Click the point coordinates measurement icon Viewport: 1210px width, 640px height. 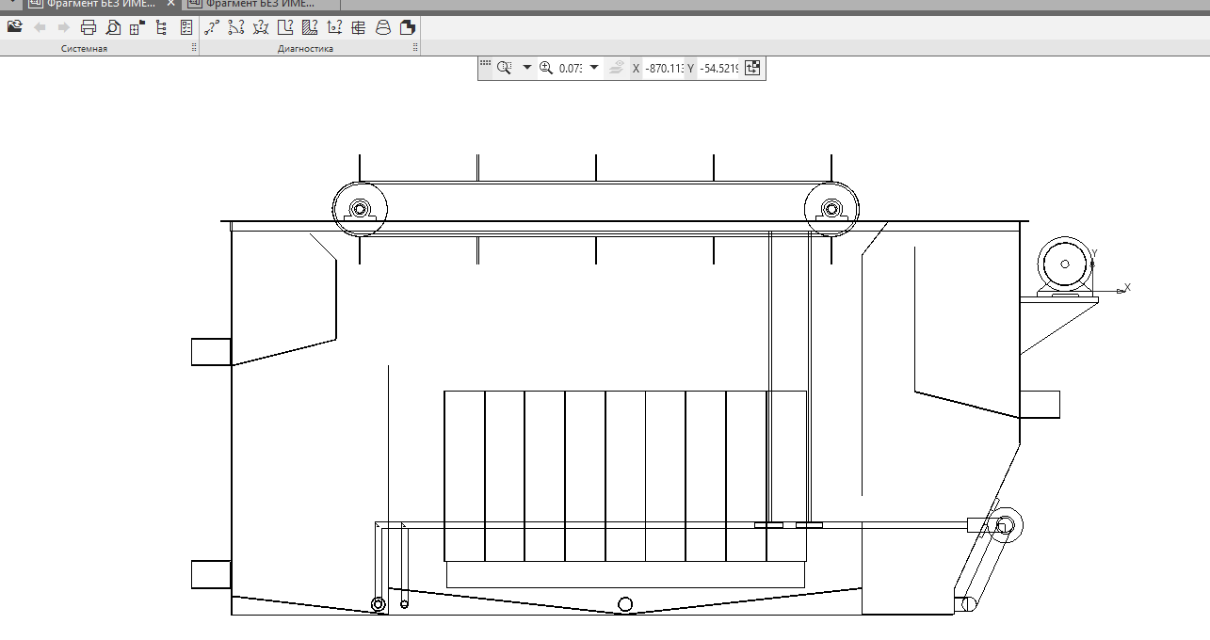[x=334, y=27]
